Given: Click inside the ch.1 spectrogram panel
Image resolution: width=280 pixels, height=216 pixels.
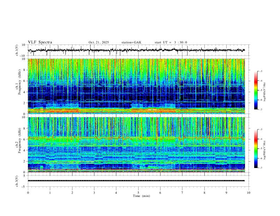Looking at the screenshot, I should pyautogui.click(x=136, y=86).
